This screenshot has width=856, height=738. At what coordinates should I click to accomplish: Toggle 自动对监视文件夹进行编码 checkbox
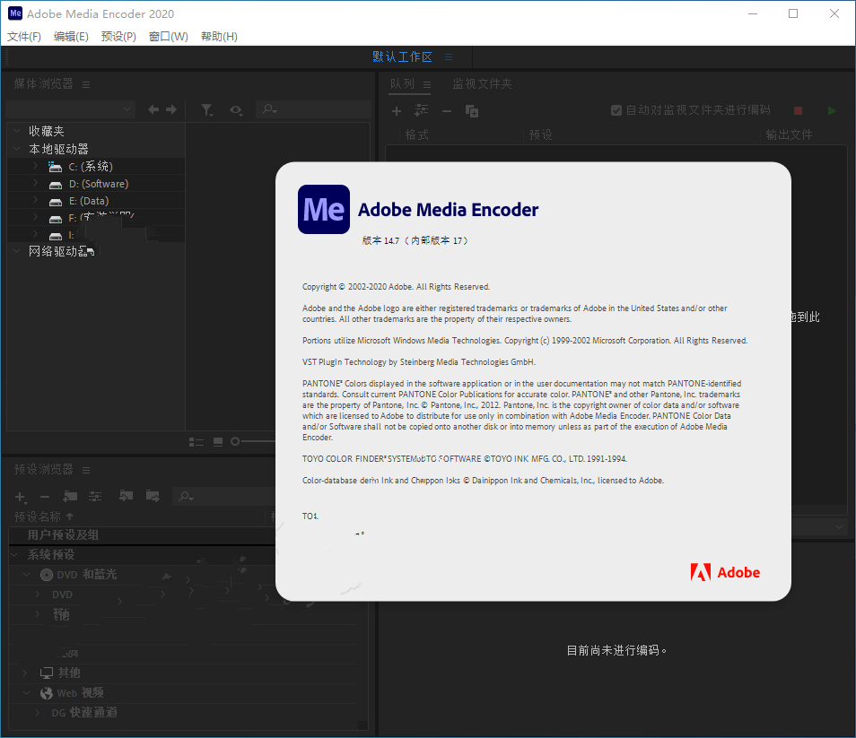click(616, 110)
